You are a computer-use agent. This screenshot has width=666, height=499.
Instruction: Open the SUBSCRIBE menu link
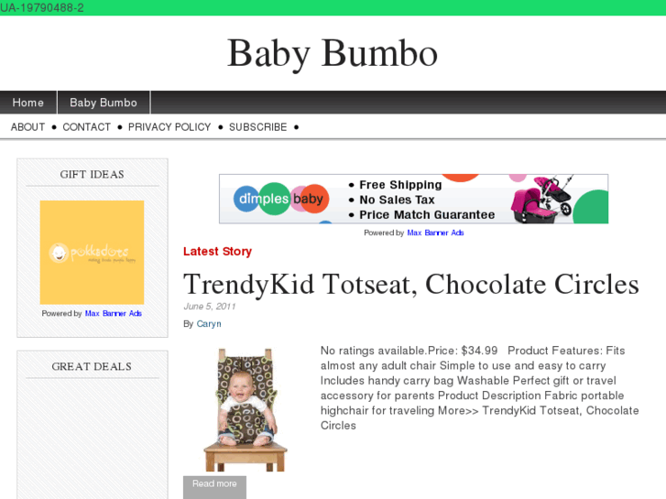(x=257, y=127)
